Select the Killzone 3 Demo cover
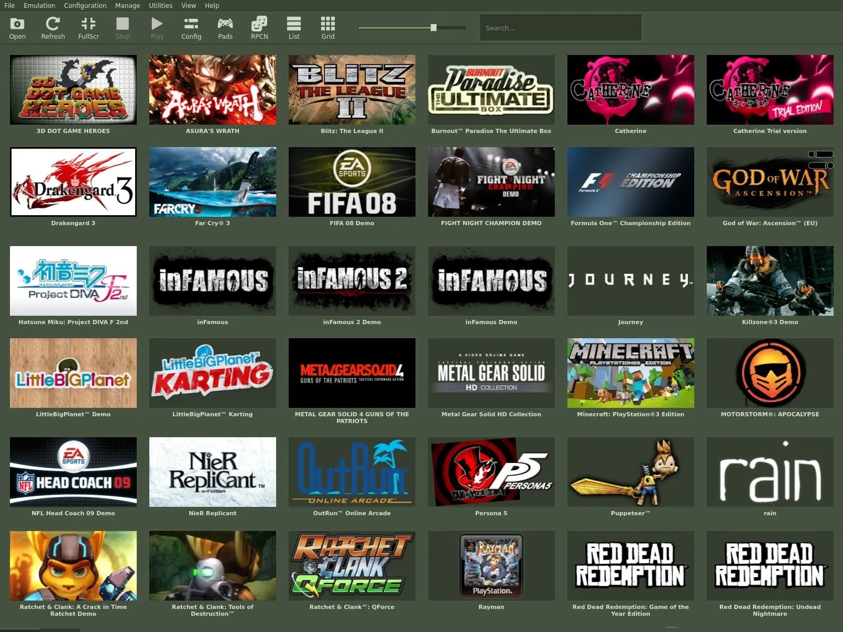 pos(770,281)
